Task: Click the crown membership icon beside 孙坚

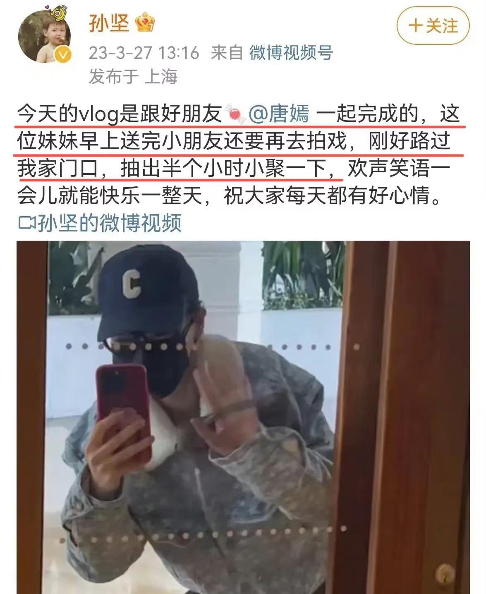Action: click(145, 23)
